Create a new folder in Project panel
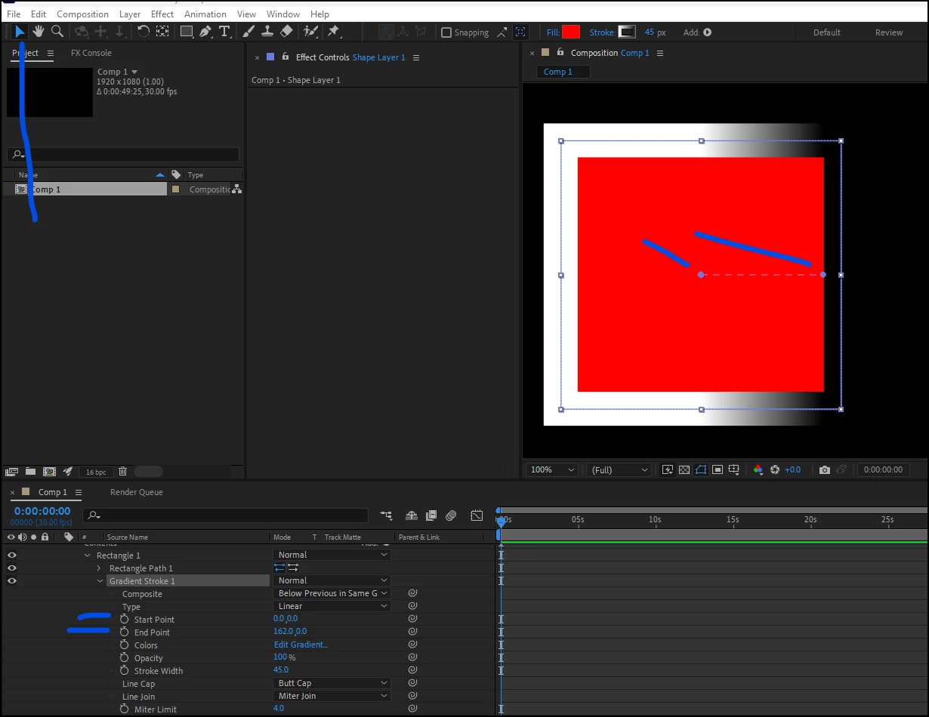 click(30, 471)
